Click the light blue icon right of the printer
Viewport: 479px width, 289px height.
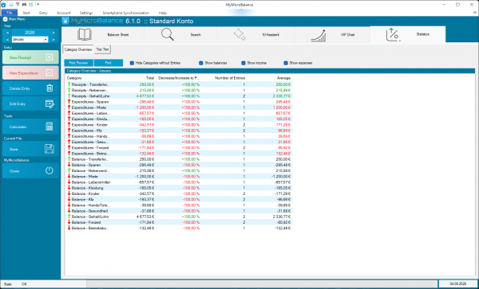(x=31, y=4)
